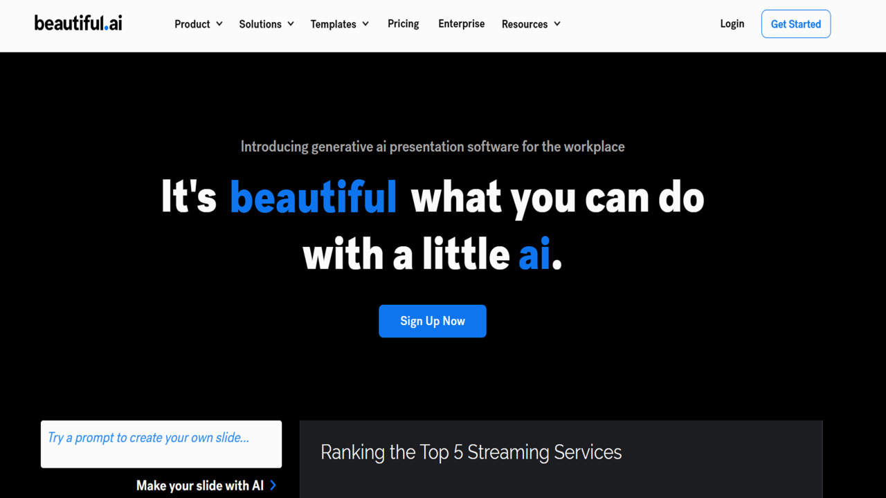Click the Login link

pyautogui.click(x=732, y=24)
